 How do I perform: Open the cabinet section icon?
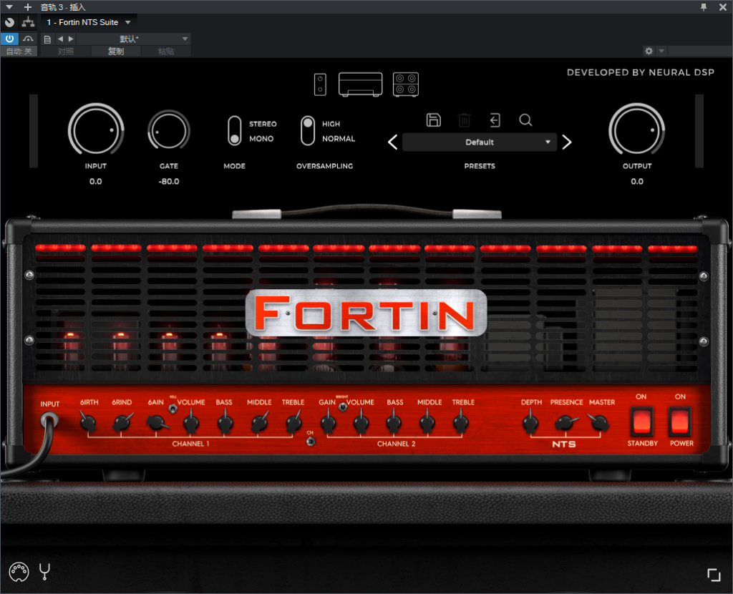click(406, 84)
